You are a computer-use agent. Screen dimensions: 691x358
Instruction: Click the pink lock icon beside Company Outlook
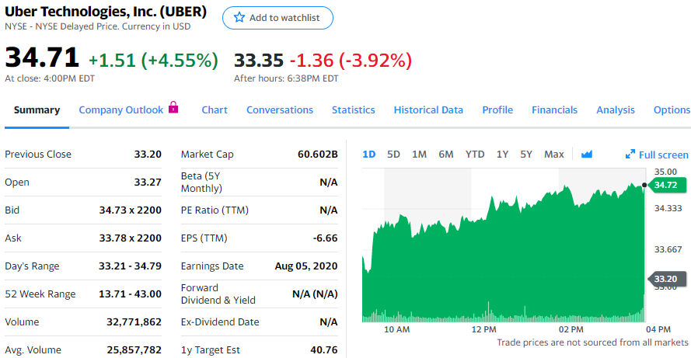click(x=173, y=108)
